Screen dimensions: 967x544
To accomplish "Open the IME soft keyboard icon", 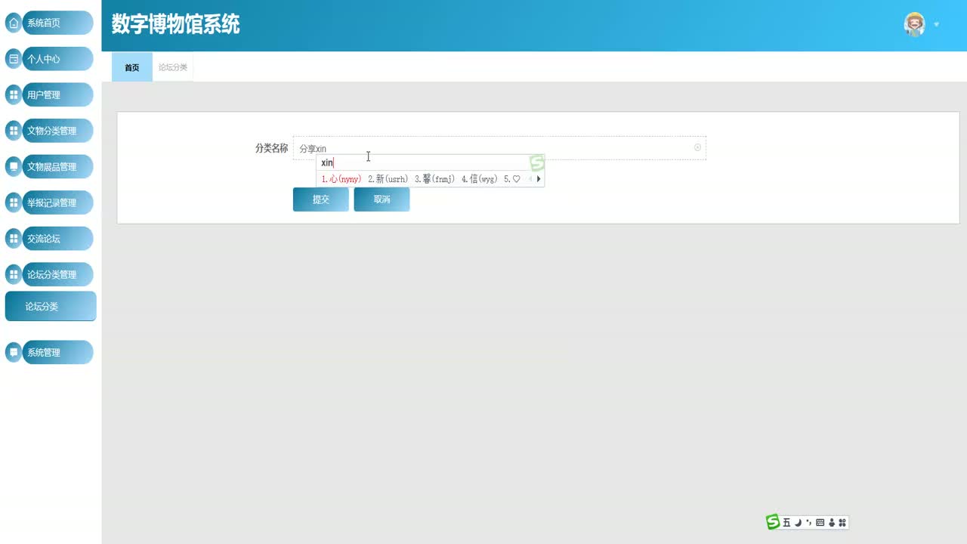I will click(x=820, y=522).
